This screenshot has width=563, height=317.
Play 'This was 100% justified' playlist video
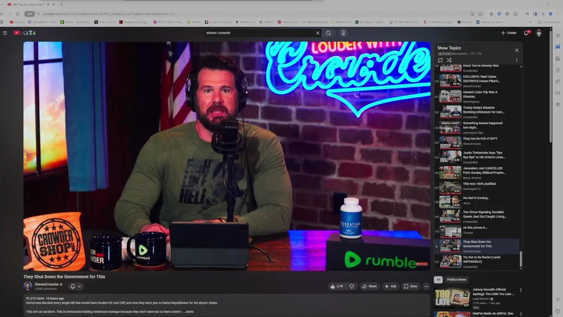(478, 188)
